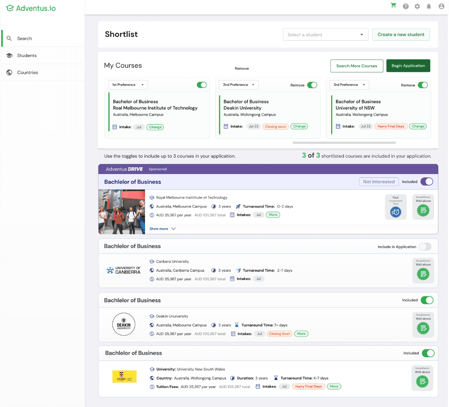
Task: Click the Closing Soon tag on Deakin course listing
Action: click(x=280, y=334)
